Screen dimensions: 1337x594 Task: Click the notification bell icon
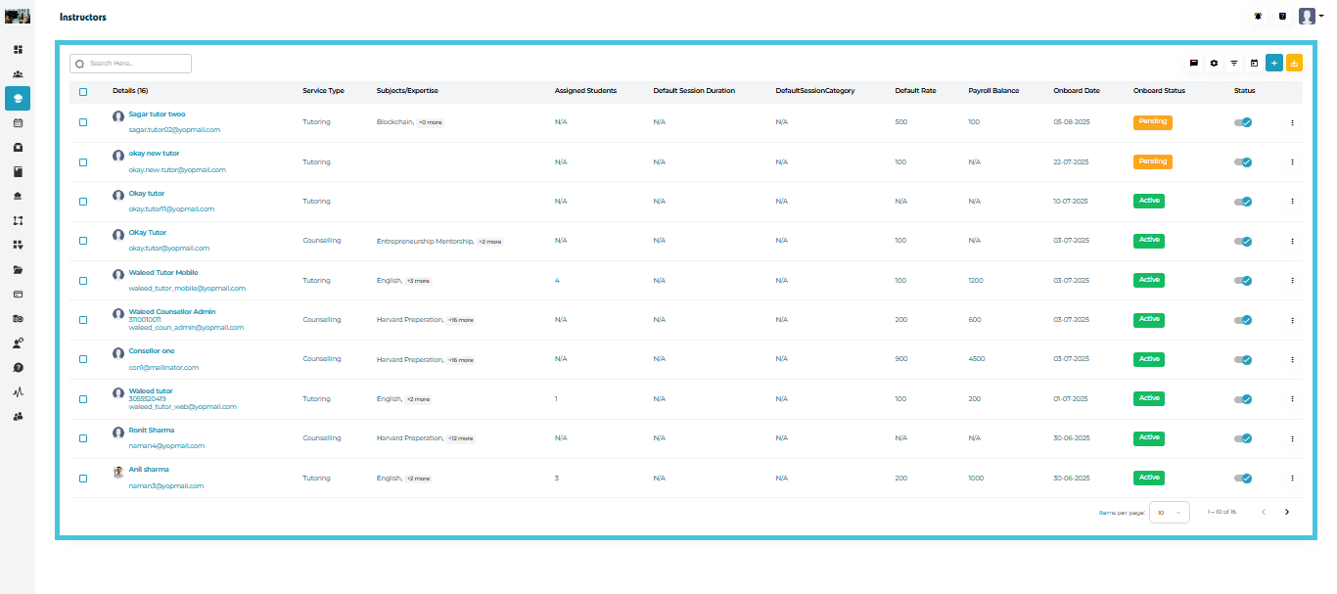(1258, 17)
